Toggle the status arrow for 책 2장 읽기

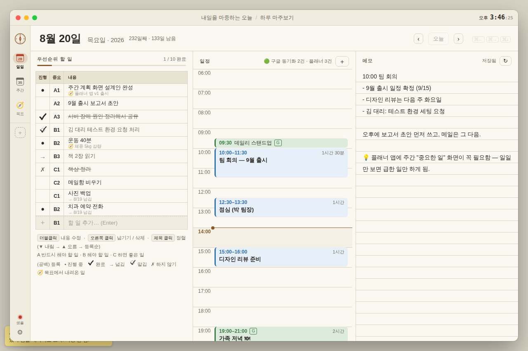[42, 157]
